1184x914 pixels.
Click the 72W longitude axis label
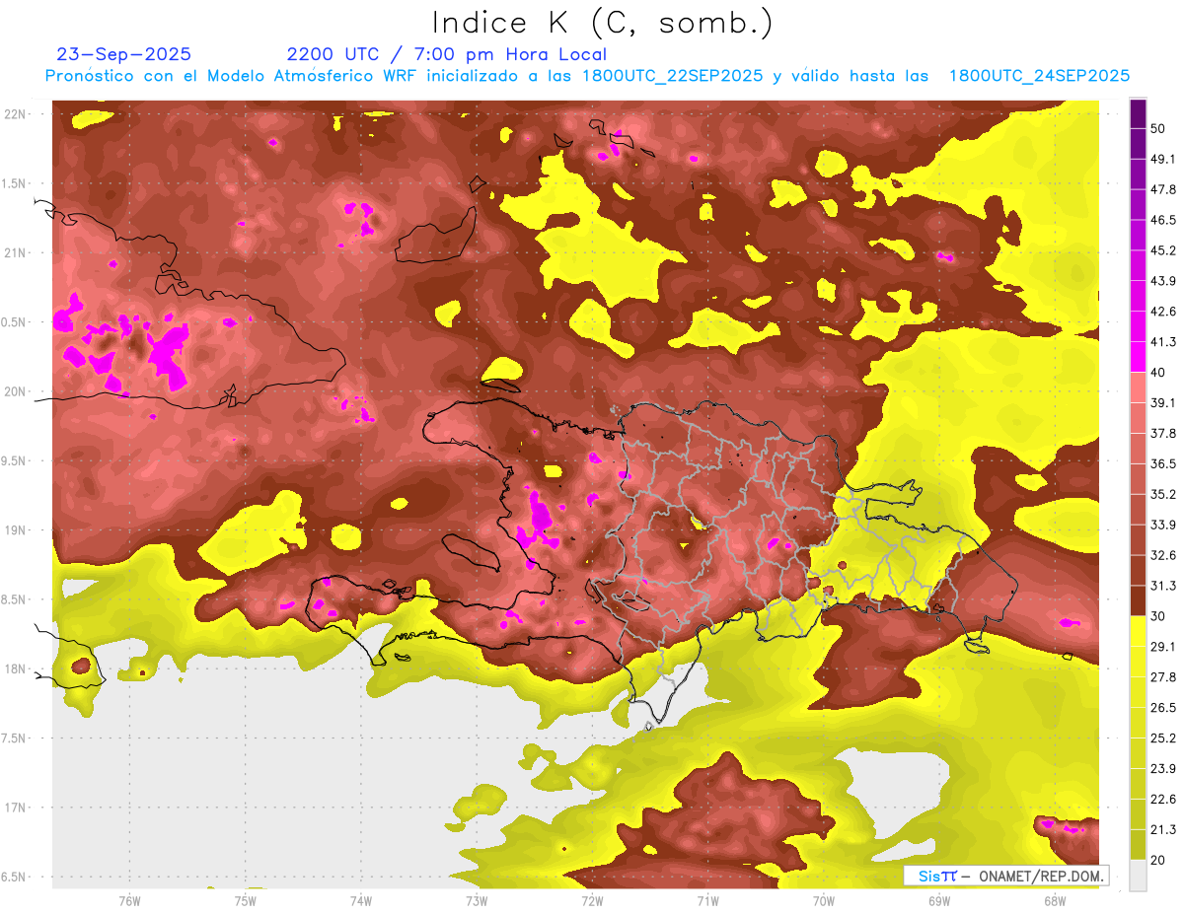point(592,900)
